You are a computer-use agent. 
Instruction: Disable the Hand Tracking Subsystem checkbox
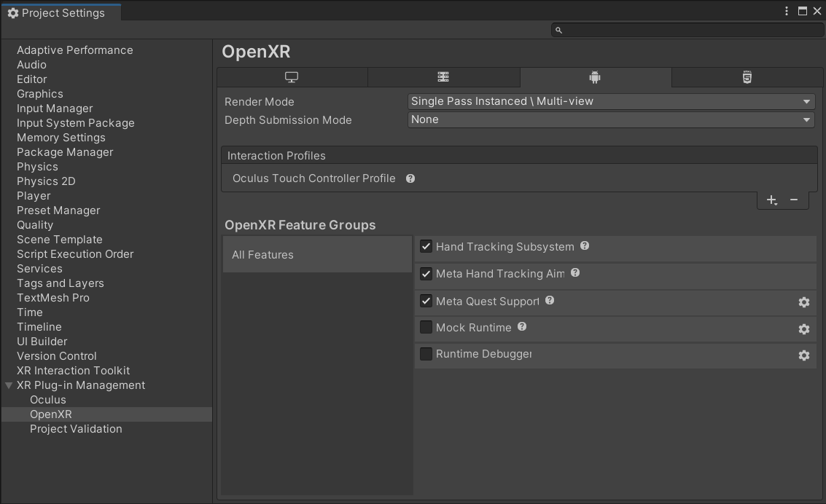(x=426, y=247)
